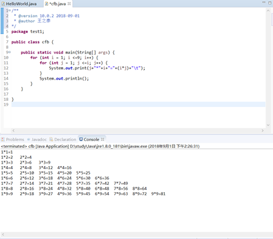
Task: Click the 'package test1;' line
Action: click(28, 32)
